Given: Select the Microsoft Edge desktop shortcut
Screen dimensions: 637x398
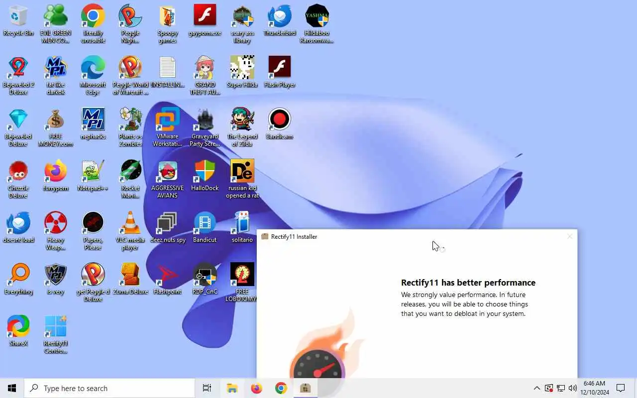Looking at the screenshot, I should 93,76.
